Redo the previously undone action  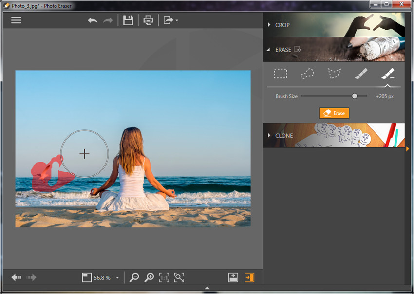(x=108, y=20)
